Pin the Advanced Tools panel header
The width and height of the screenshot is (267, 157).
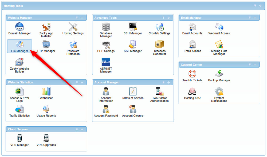pos(163,18)
